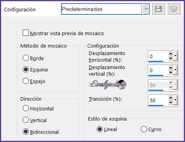Increase vertical offset with up arrow

point(171,68)
